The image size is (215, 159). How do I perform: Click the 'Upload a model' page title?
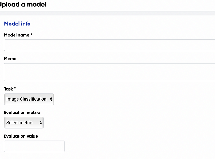(23, 5)
